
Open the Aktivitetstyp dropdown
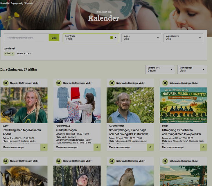[x=183, y=37]
